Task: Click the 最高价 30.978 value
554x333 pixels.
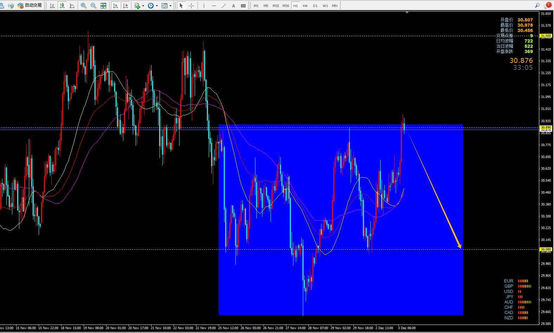Action: [x=525, y=25]
